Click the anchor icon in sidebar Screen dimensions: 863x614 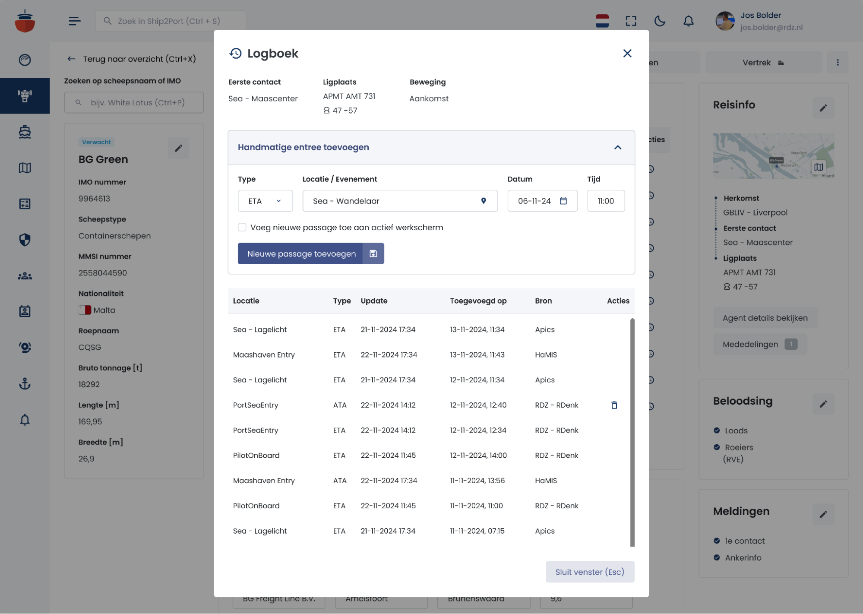point(25,383)
